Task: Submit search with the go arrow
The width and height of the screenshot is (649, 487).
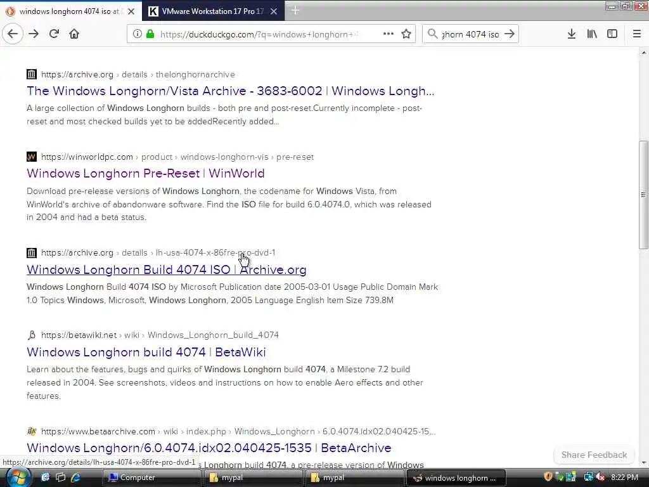Action: (510, 34)
